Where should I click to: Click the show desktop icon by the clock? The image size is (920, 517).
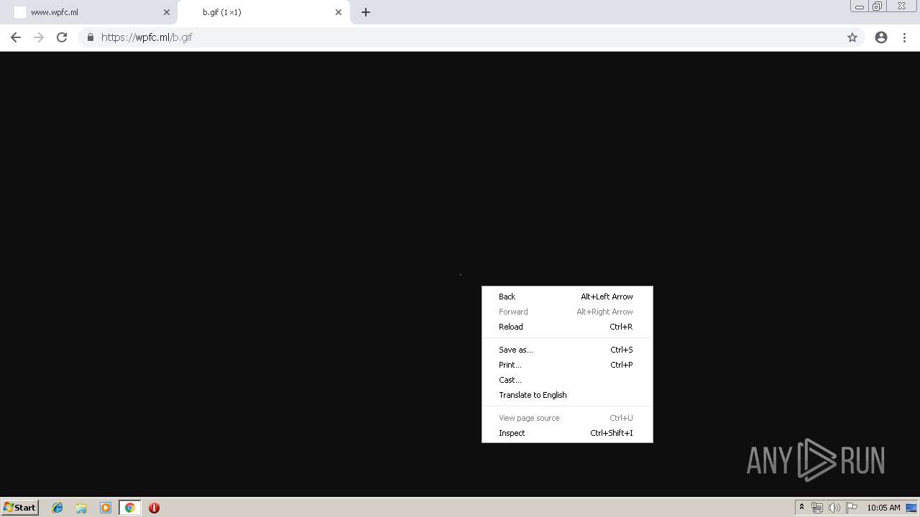click(x=912, y=508)
